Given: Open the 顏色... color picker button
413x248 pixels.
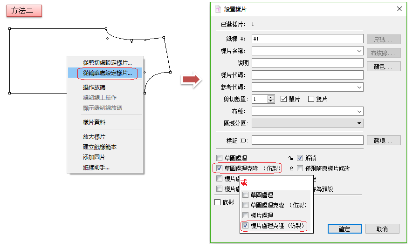Looking at the screenshot, I should pyautogui.click(x=383, y=67).
